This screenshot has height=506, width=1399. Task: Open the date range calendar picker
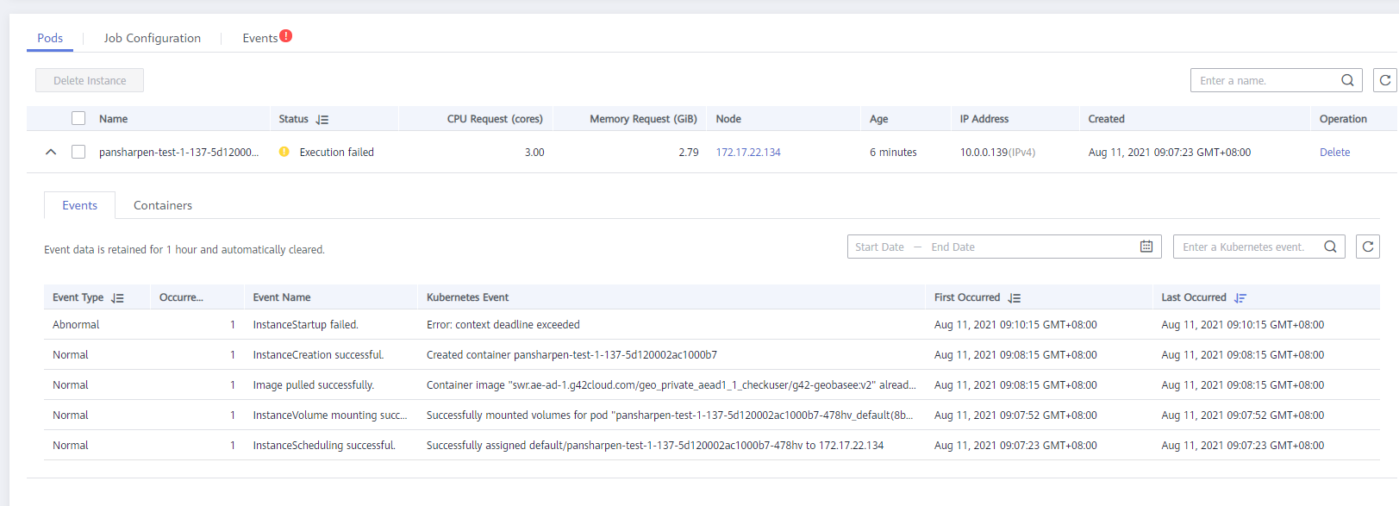[x=1146, y=247]
